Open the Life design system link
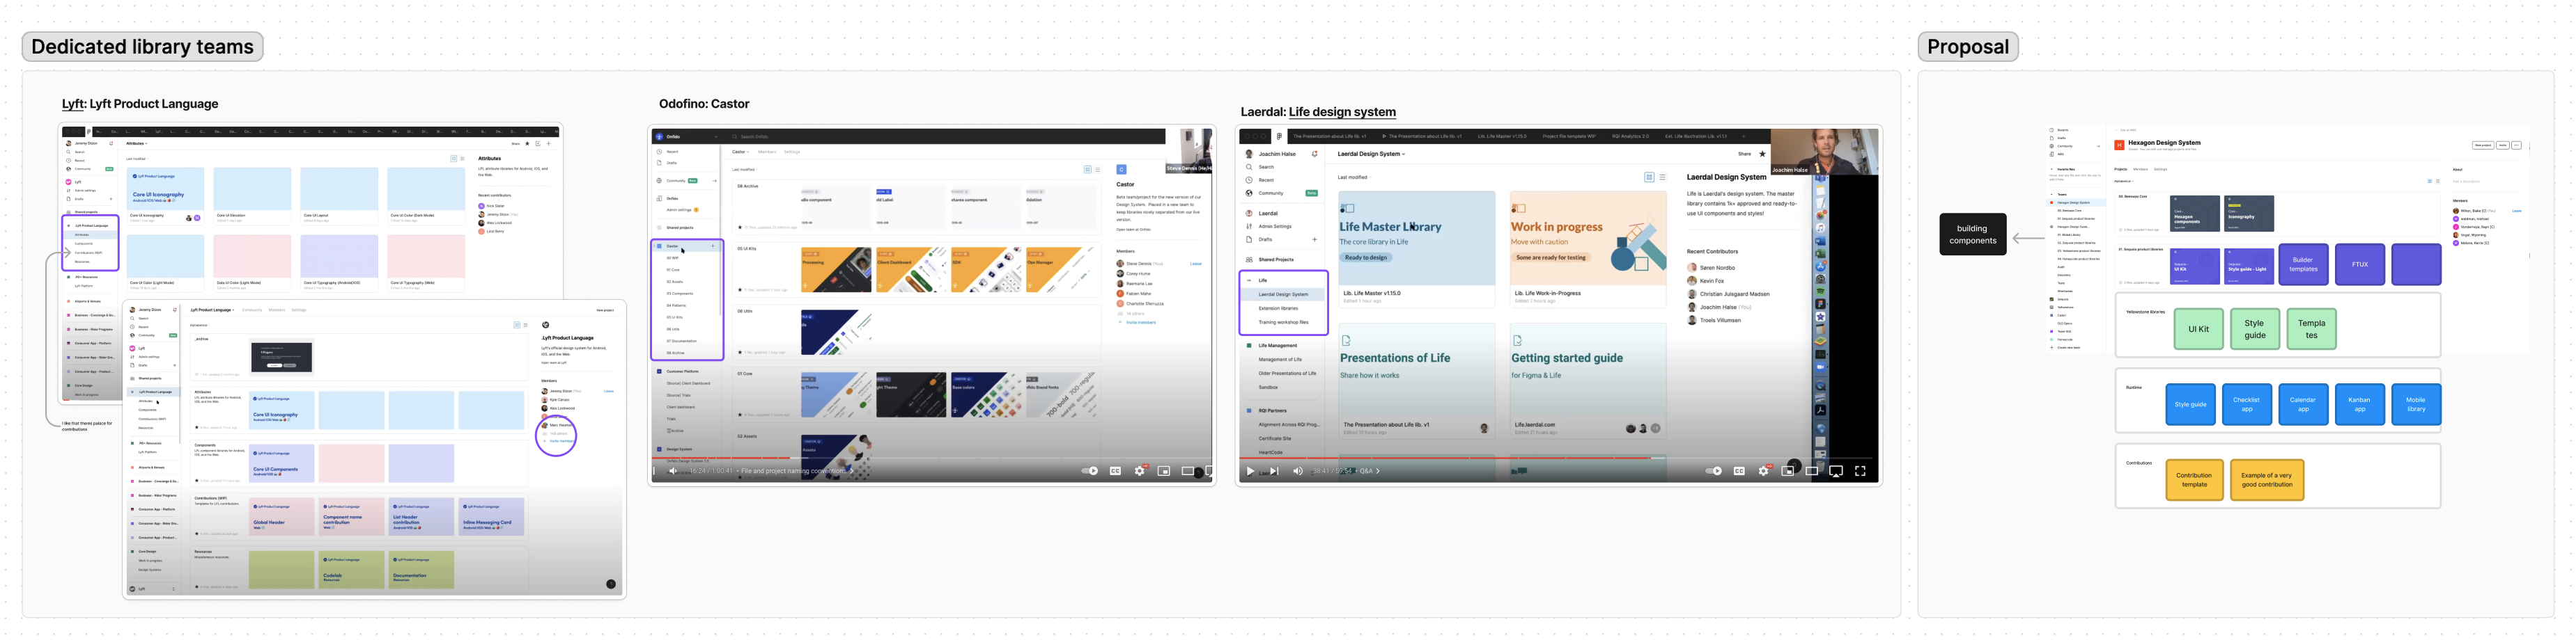Screen dimensions: 2576x640 click(x=1342, y=112)
